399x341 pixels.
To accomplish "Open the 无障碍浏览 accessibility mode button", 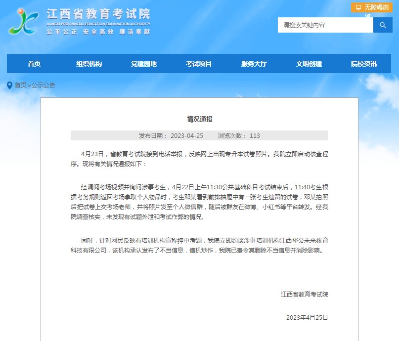I will (372, 7).
